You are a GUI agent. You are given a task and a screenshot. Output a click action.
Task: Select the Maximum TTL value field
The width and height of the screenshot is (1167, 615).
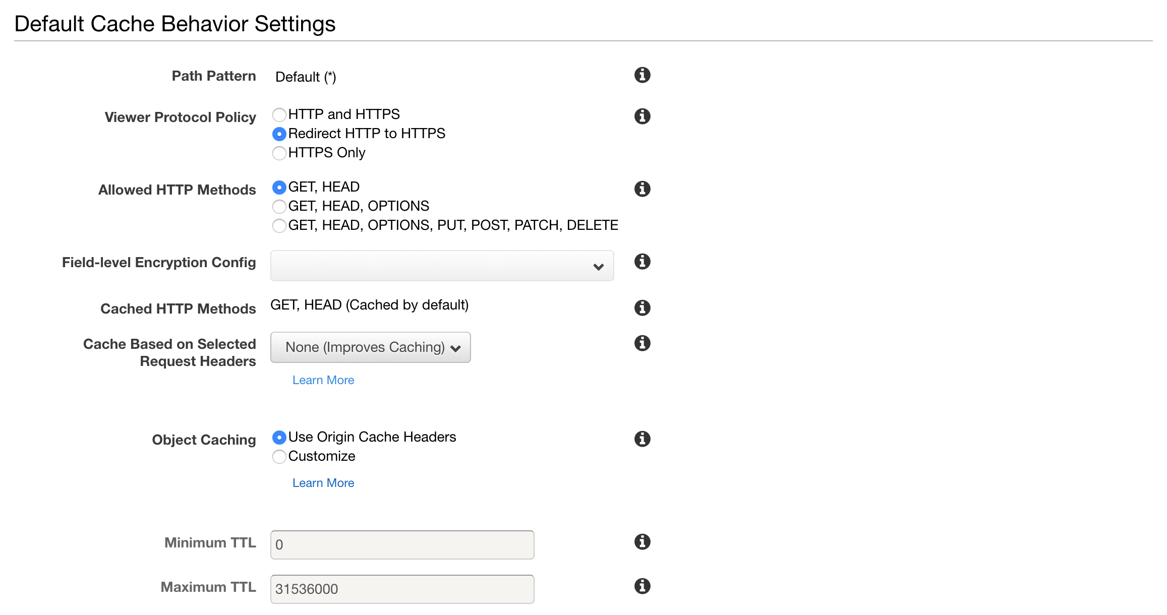tap(401, 588)
